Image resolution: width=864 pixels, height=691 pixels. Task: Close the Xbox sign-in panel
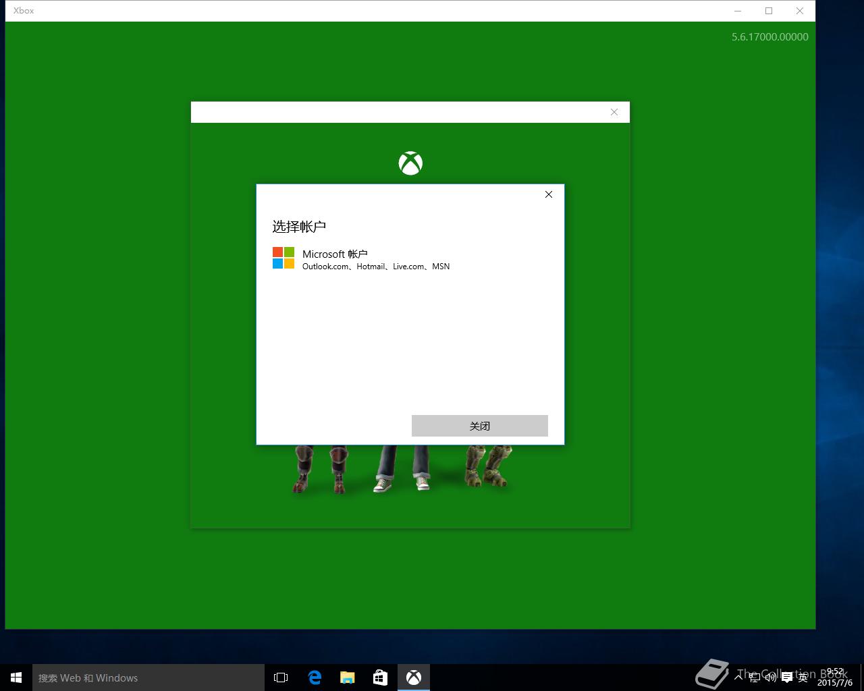(x=614, y=112)
